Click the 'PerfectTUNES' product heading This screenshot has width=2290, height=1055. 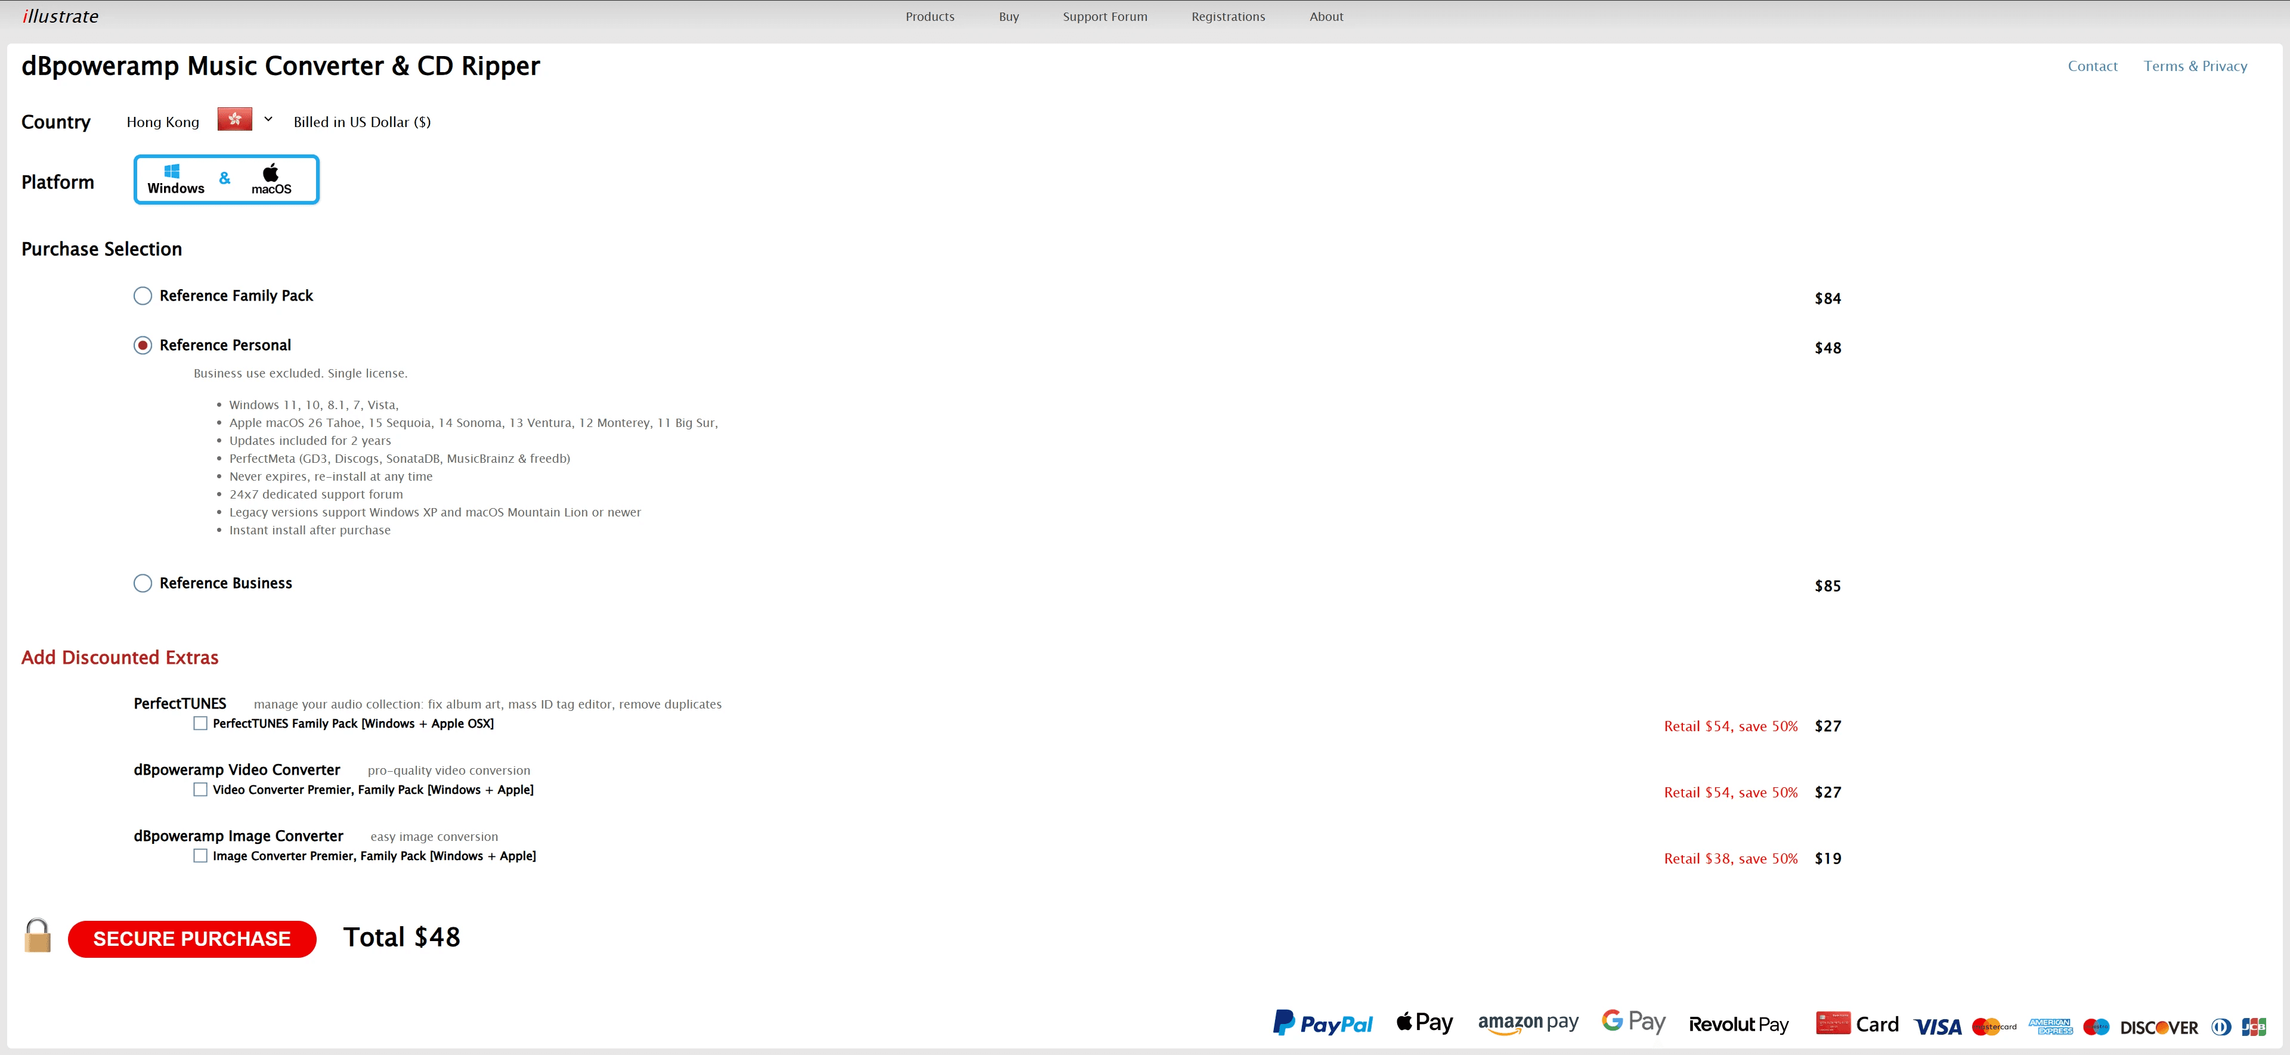(x=180, y=703)
